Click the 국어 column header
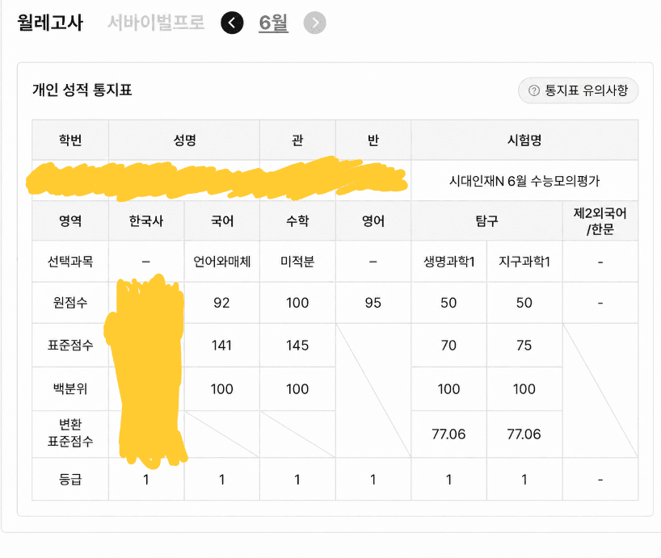 pos(221,220)
